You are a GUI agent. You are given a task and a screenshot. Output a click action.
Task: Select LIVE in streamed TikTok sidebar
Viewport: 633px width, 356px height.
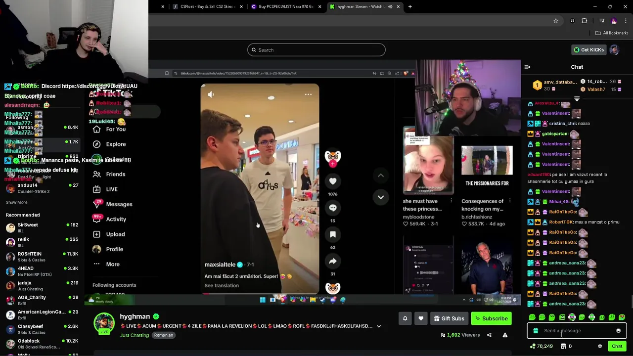pos(105,189)
